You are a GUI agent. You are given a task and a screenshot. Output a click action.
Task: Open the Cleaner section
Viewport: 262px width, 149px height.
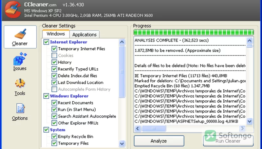20,37
